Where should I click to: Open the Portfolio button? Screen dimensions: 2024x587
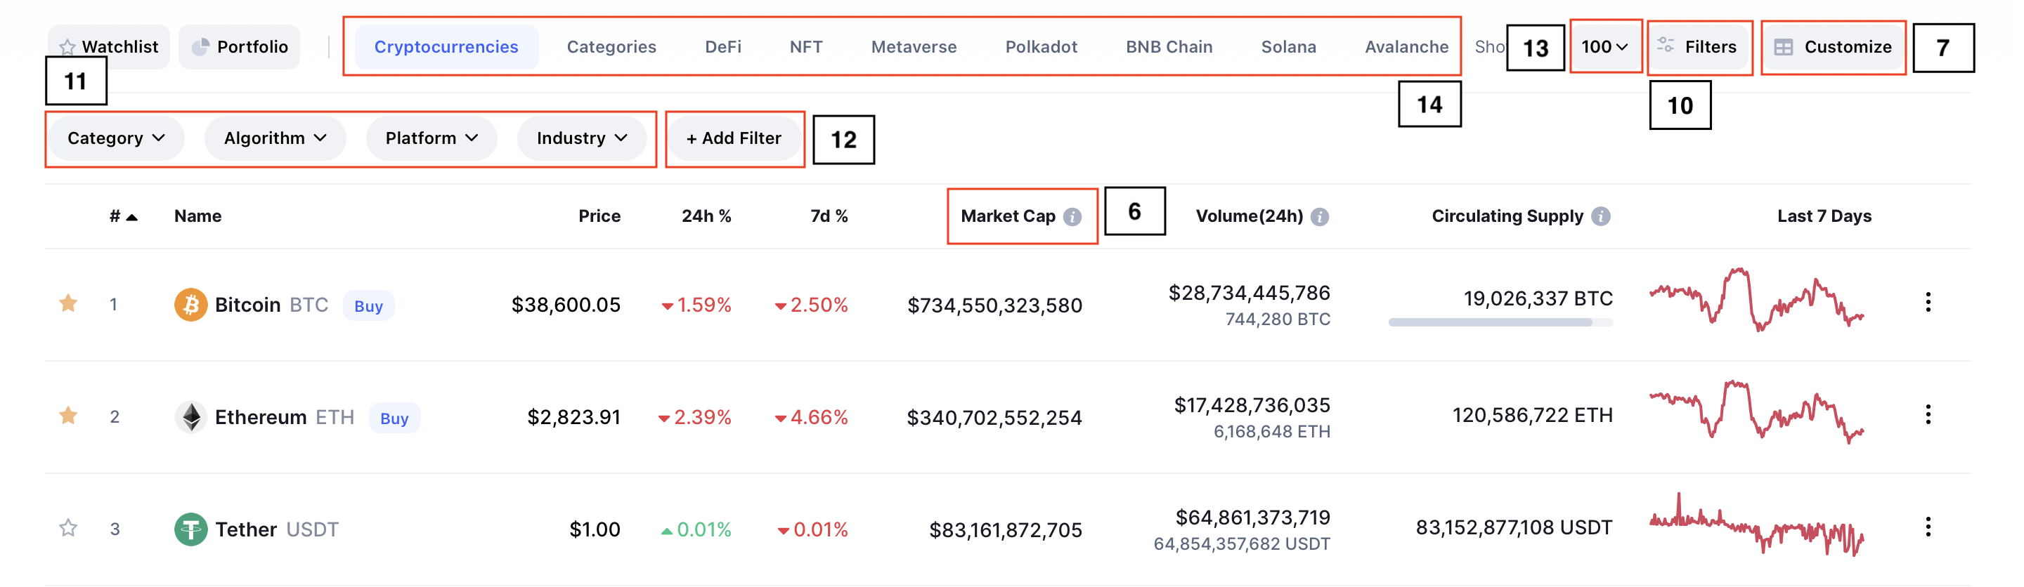click(x=240, y=47)
